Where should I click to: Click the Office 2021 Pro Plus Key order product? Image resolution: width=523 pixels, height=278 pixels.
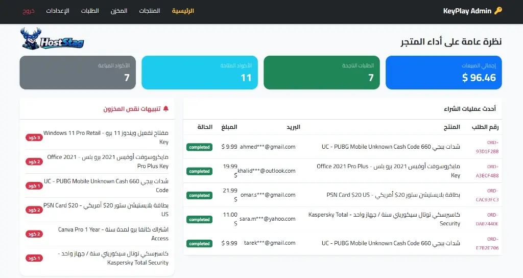pos(388,171)
